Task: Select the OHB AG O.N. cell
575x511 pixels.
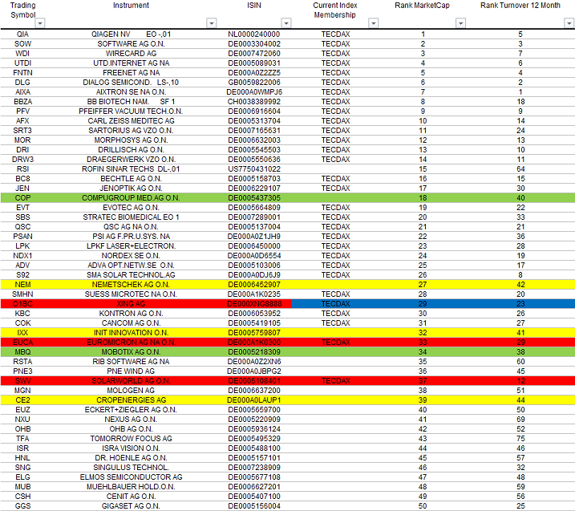Action: [x=131, y=429]
